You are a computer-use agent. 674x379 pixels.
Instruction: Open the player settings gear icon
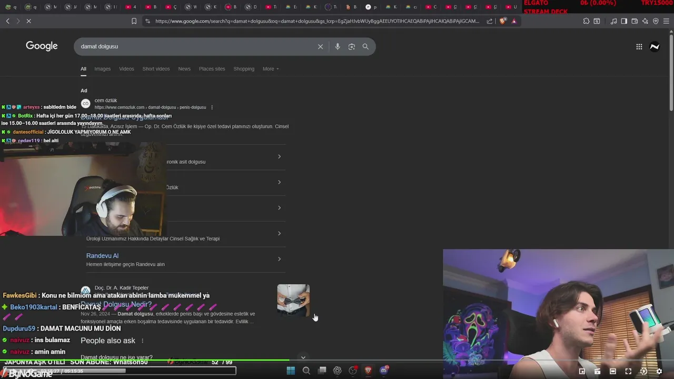(x=659, y=371)
